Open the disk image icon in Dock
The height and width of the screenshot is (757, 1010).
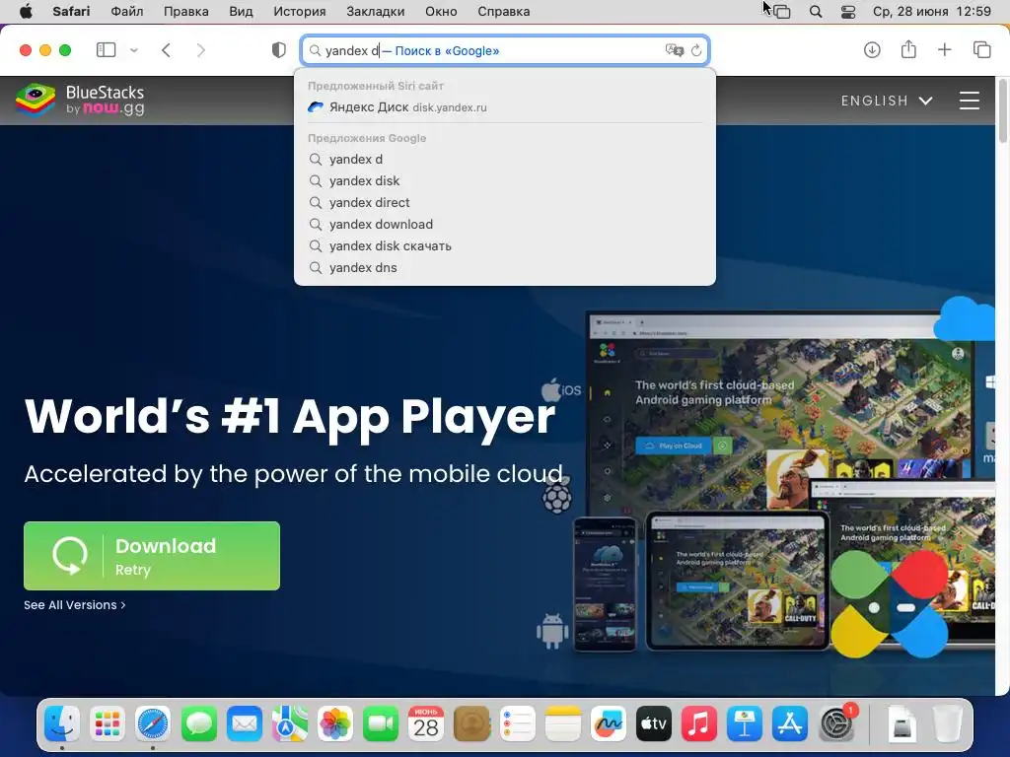pos(902,724)
